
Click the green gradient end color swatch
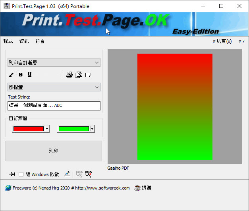click(x=74, y=129)
